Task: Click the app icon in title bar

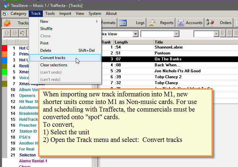Action: 7,6
